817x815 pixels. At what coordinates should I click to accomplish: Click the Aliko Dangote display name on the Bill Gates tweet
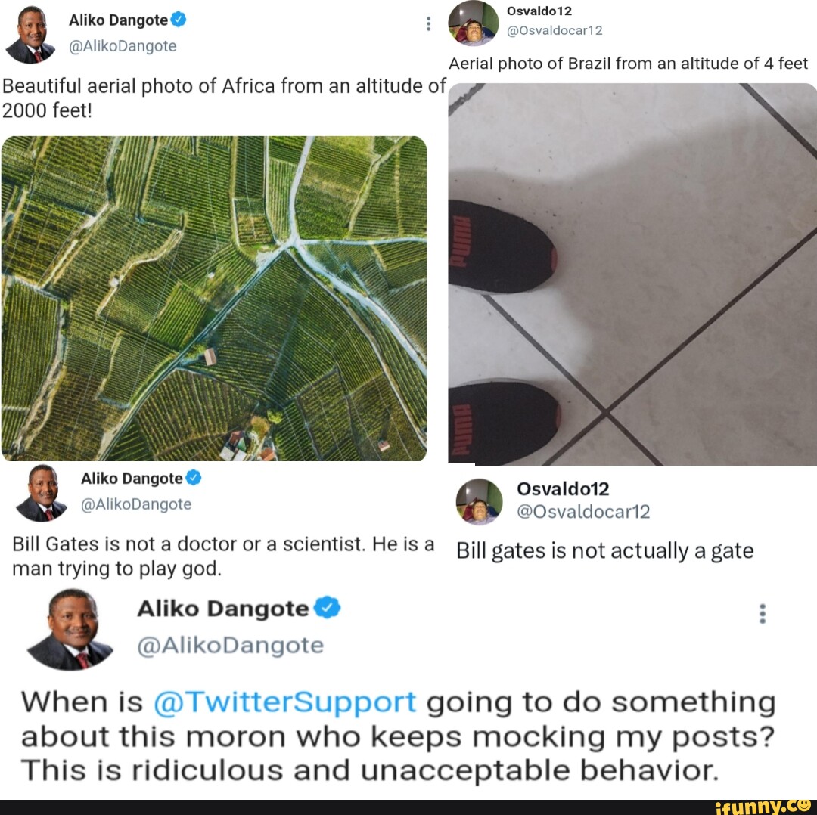tap(132, 478)
